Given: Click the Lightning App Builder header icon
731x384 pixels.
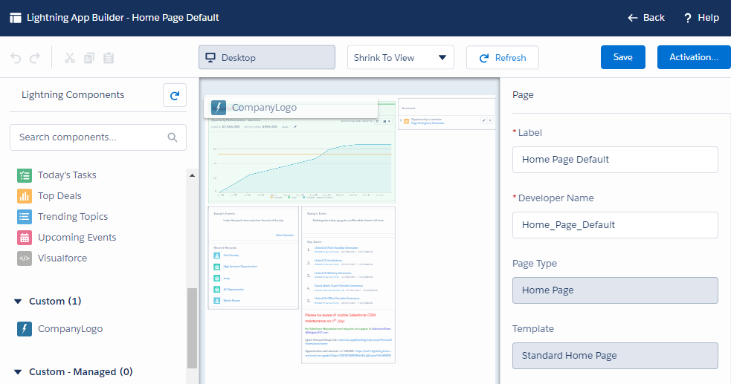Looking at the screenshot, I should [x=16, y=18].
